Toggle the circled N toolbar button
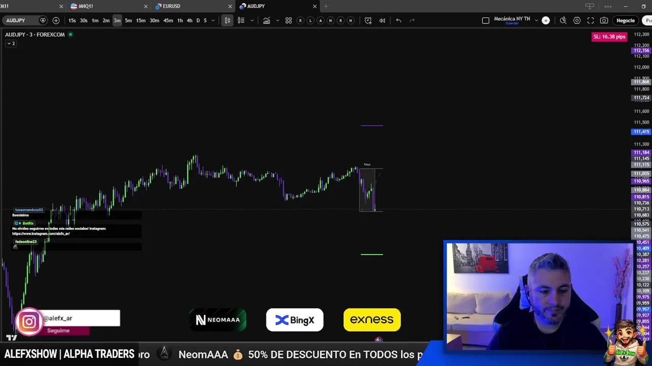Viewport: 652px width, 366px height. (350, 20)
